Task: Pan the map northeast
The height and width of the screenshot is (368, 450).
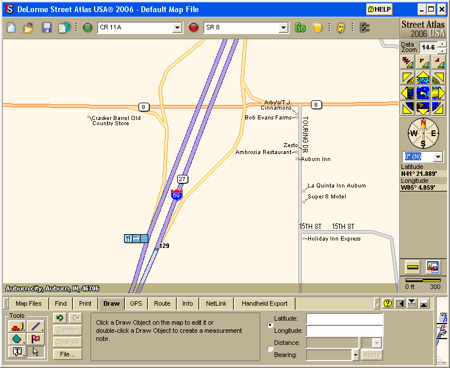Action: coord(438,77)
